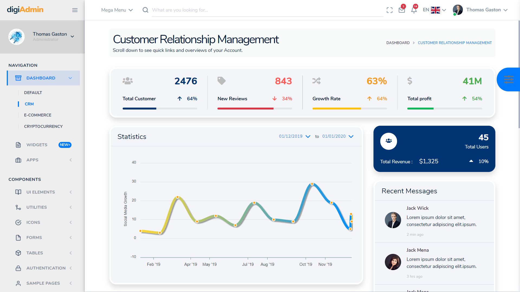Open the bell alerts icon
Screen dimensions: 520x292
(414, 10)
